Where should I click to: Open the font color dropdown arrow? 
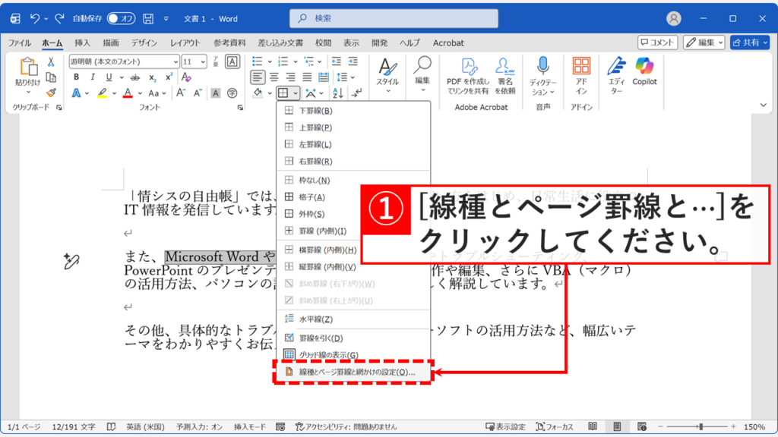click(x=140, y=93)
